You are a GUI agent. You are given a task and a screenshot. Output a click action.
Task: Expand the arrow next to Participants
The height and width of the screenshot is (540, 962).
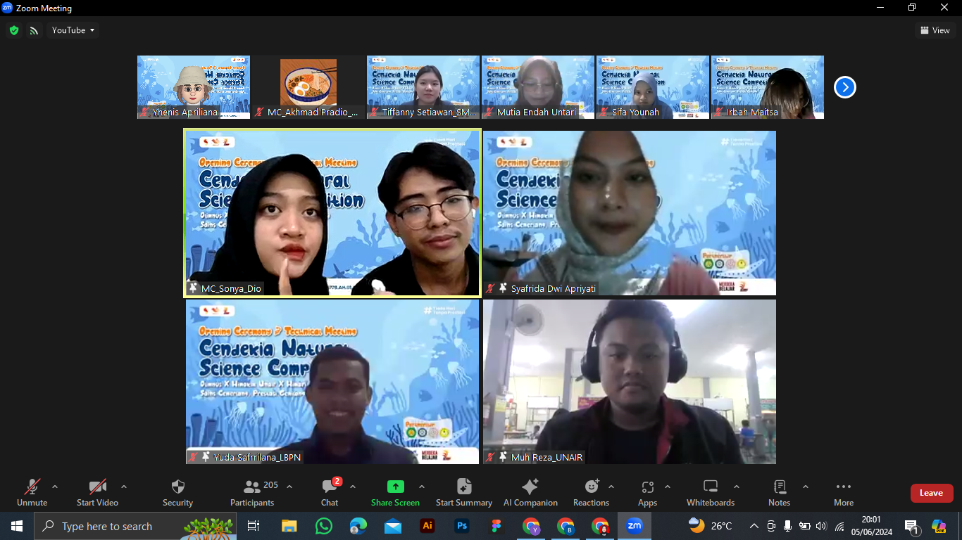(289, 487)
